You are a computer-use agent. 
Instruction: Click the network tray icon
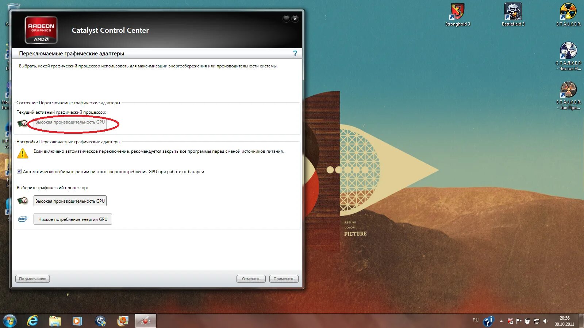tap(536, 321)
